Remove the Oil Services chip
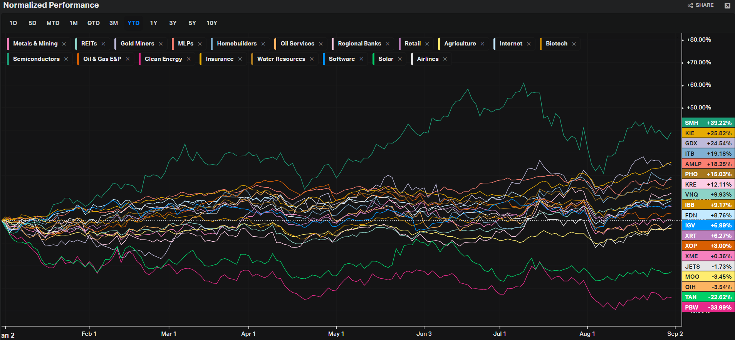This screenshot has height=340, width=735. (321, 44)
